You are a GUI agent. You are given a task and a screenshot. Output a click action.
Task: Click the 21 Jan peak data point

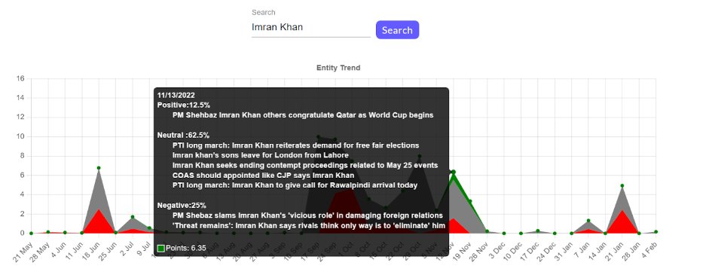click(622, 185)
